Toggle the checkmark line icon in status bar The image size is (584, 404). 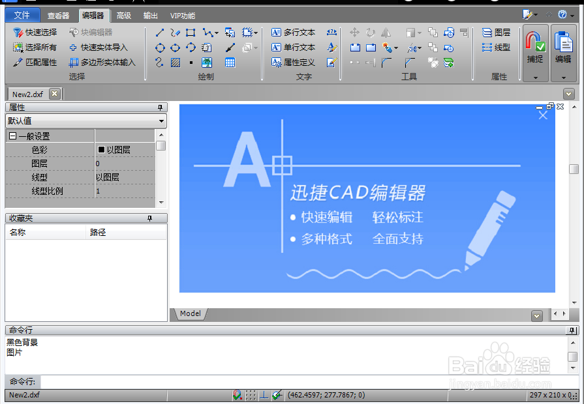[277, 395]
